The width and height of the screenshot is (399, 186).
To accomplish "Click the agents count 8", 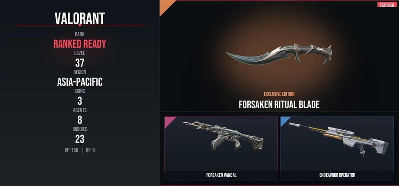I will (x=80, y=120).
